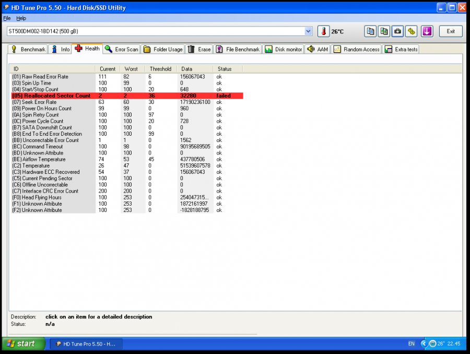Switch to Folder Usage tab
This screenshot has width=470, height=354.
[x=163, y=49]
